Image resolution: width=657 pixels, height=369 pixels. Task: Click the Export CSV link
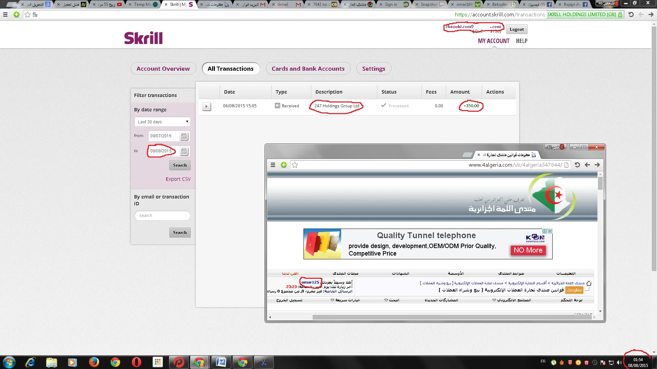click(x=178, y=179)
